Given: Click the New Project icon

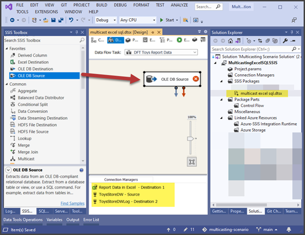Looking at the screenshot, I should 34,20.
